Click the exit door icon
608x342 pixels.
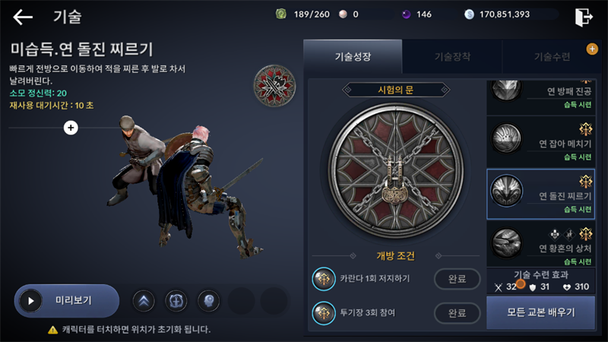point(584,17)
